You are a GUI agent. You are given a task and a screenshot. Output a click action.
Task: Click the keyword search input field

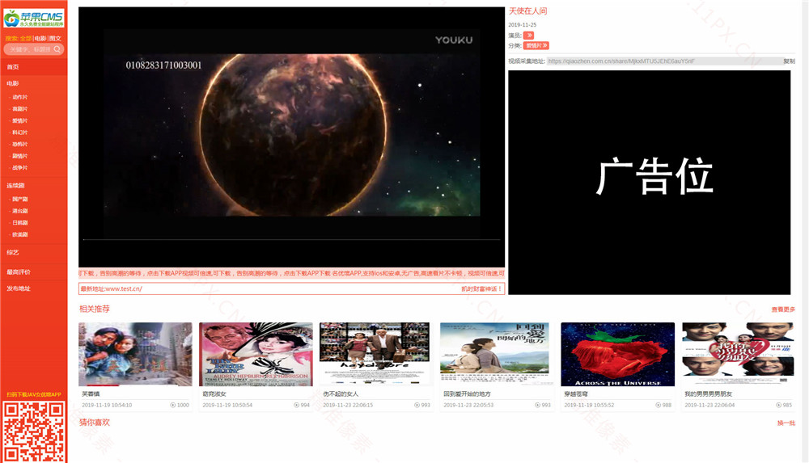(x=29, y=49)
